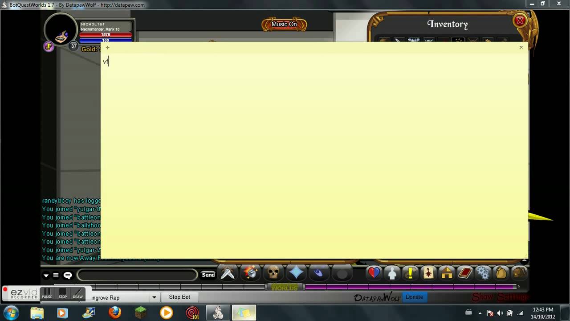The height and width of the screenshot is (321, 570).
Task: Open the red spiral 101 taskbar icon
Action: tap(192, 313)
